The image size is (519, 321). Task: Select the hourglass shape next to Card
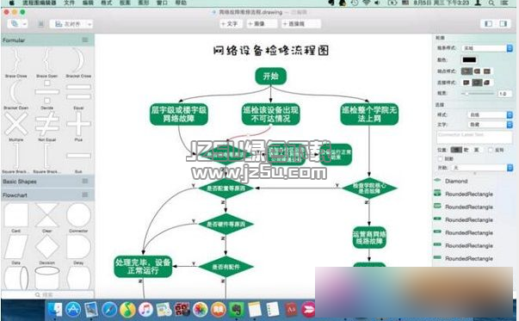46,215
